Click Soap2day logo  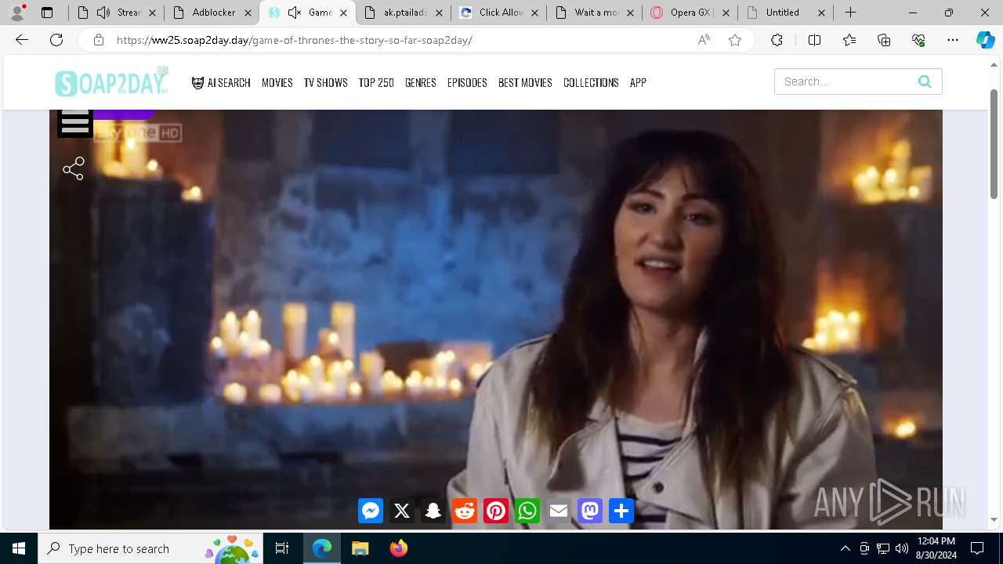(112, 81)
